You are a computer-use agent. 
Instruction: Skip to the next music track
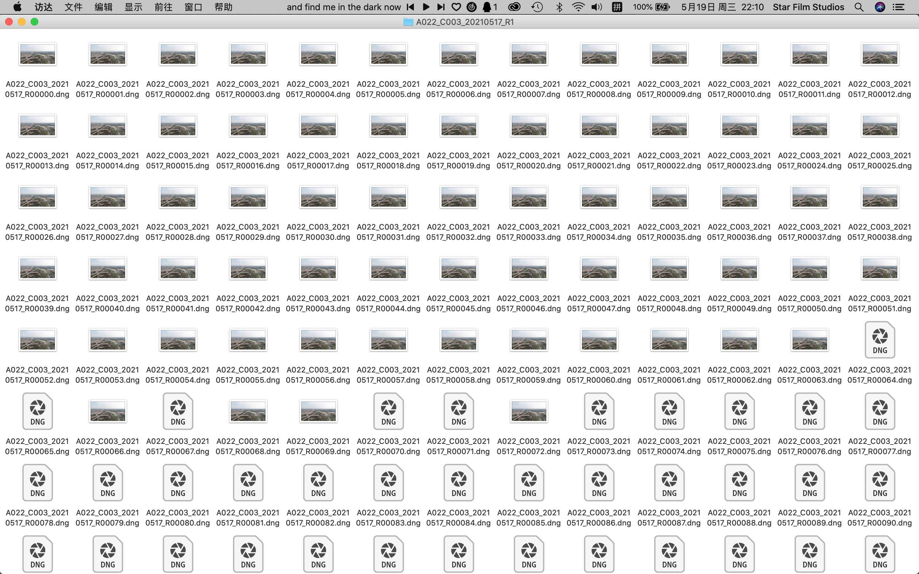click(440, 7)
